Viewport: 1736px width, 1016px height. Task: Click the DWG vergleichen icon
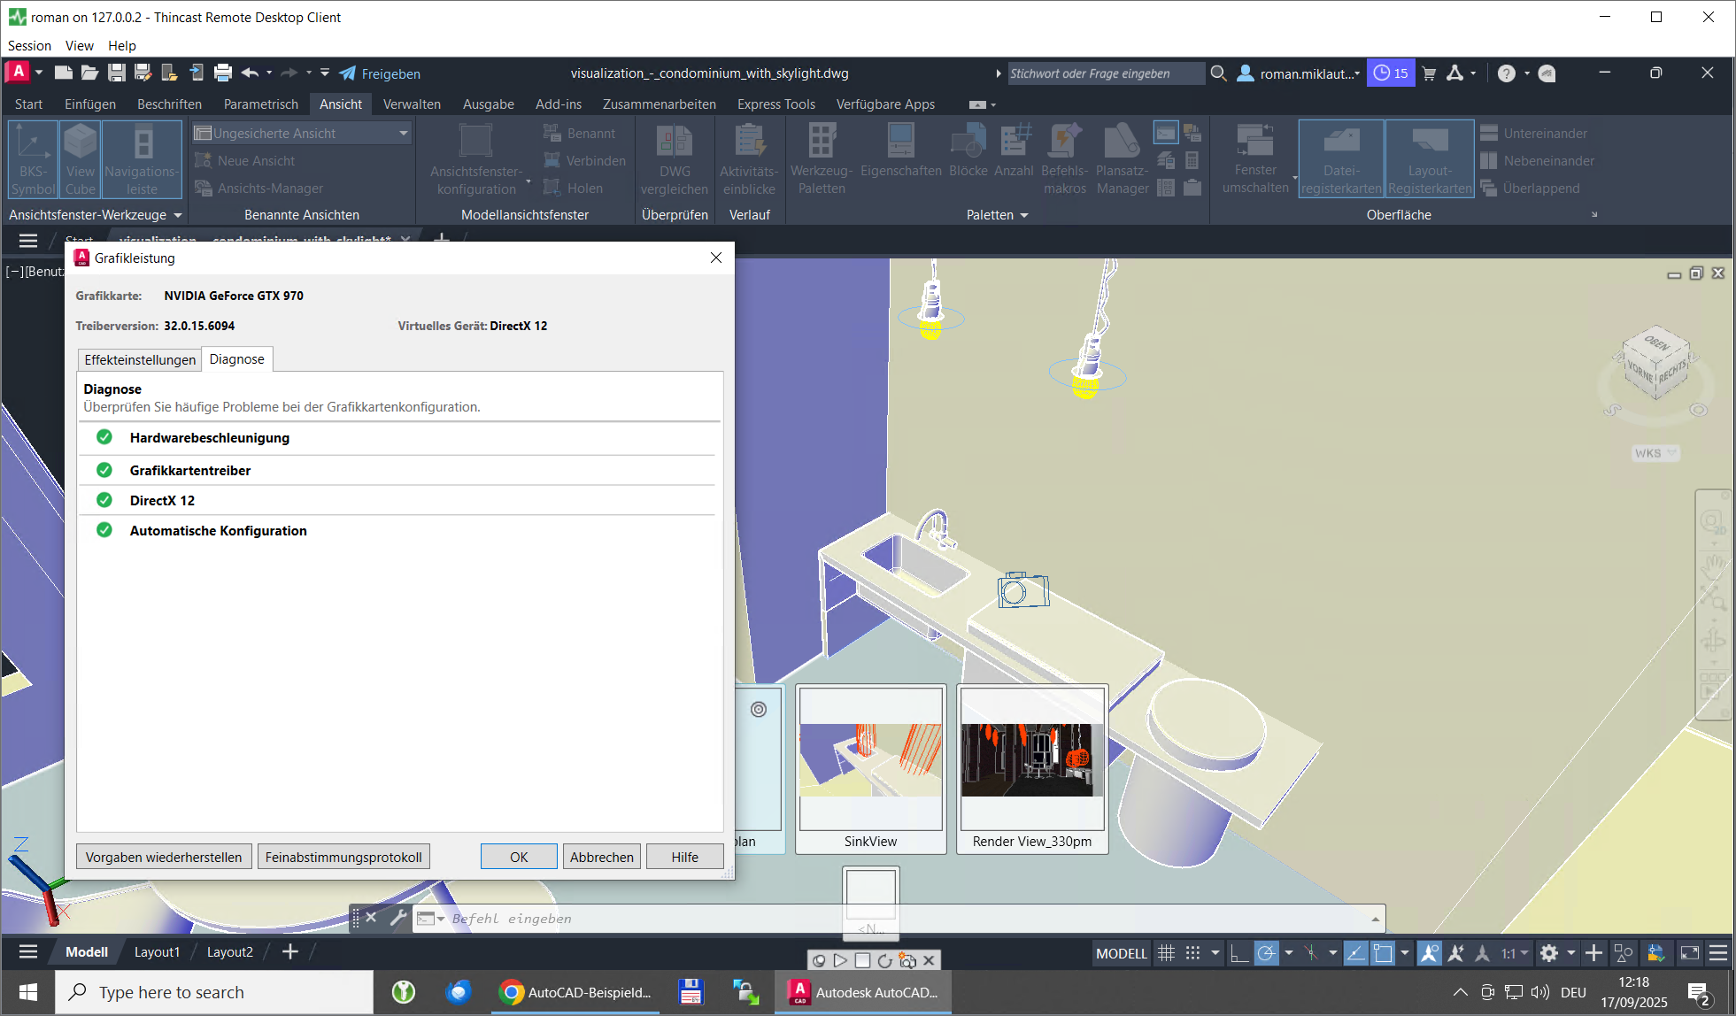(675, 160)
